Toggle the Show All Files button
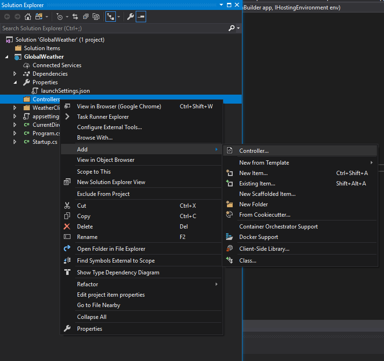The image size is (384, 361). [x=96, y=17]
